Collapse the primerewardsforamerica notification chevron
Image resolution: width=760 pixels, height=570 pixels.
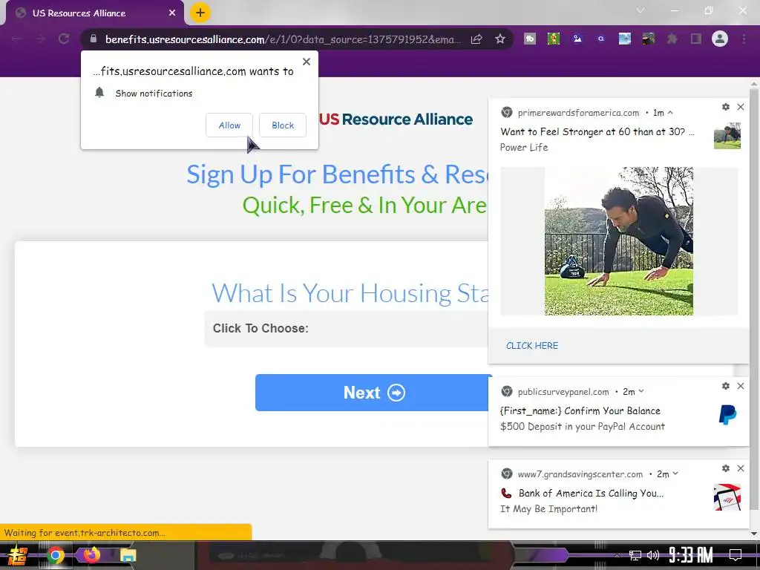[x=670, y=113]
